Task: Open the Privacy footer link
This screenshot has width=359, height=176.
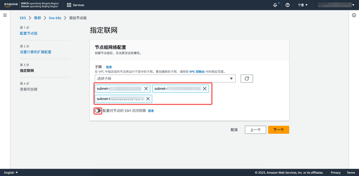Action: pyautogui.click(x=336, y=173)
